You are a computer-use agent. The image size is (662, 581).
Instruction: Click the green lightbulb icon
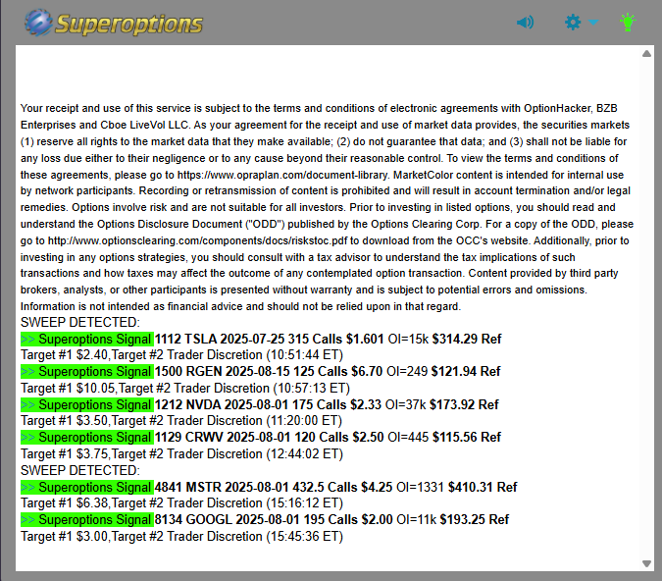pos(628,22)
